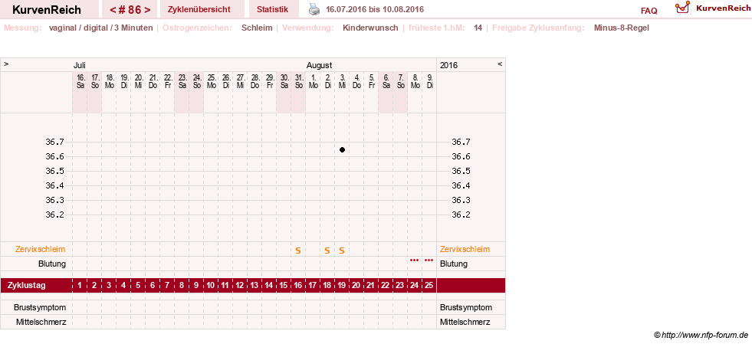Click the date header 31. So

click(298, 81)
